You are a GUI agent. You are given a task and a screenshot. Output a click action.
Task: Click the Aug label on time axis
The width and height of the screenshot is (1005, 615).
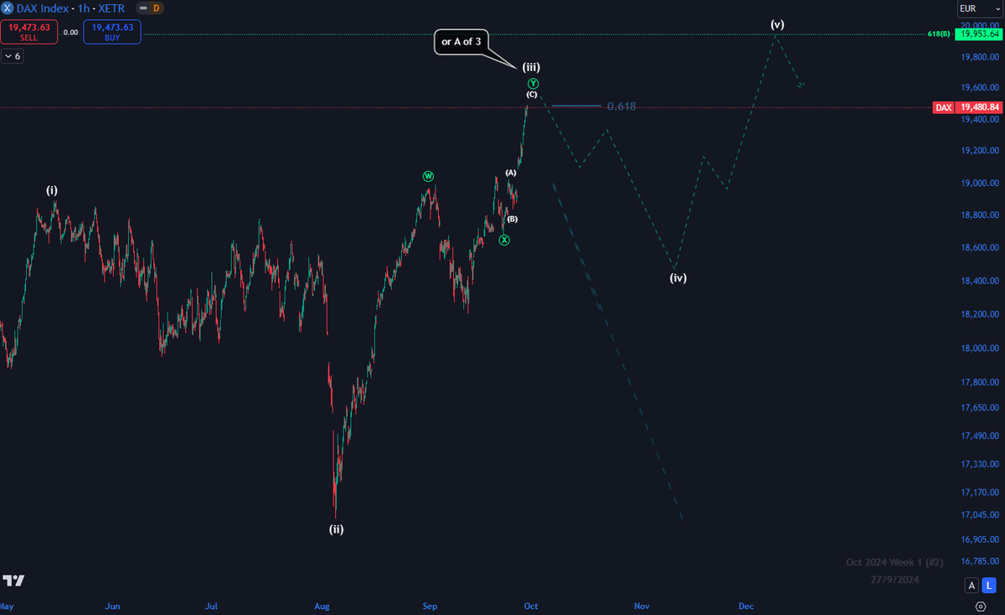(322, 605)
